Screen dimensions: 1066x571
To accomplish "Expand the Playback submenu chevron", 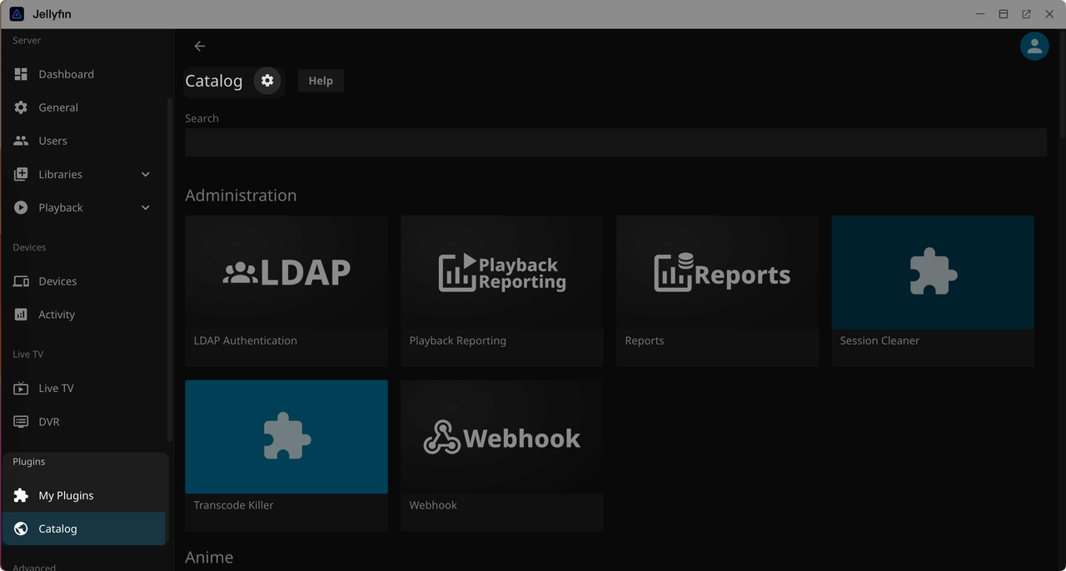I will pos(146,207).
